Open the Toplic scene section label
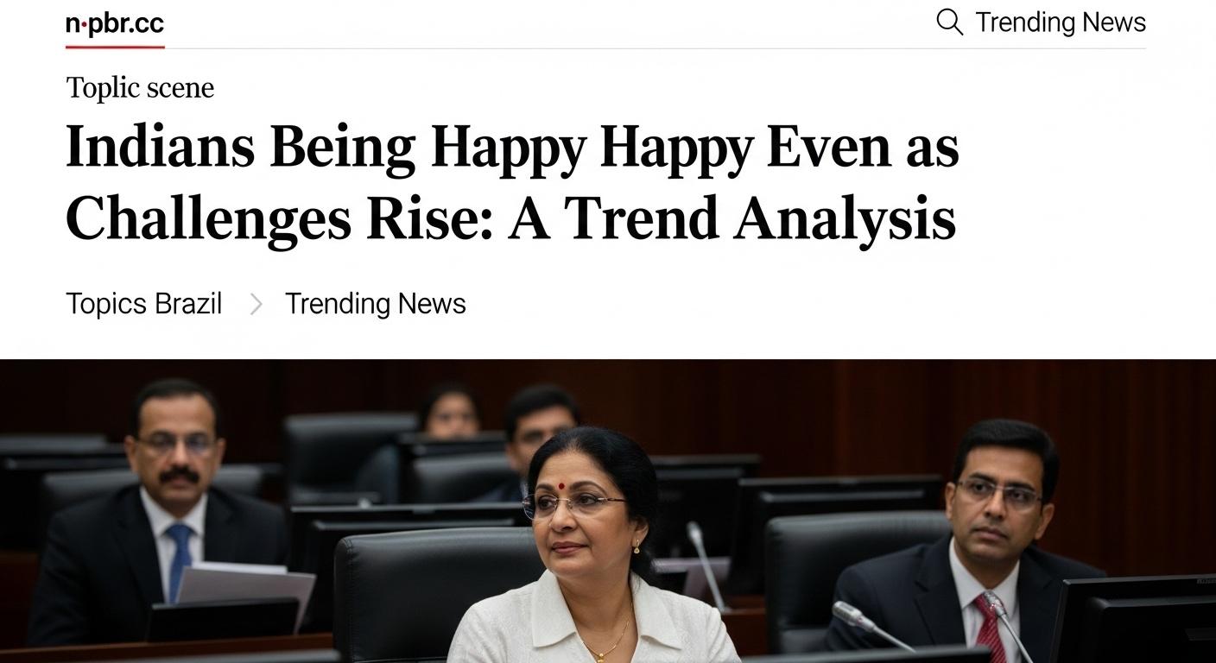 pyautogui.click(x=140, y=88)
